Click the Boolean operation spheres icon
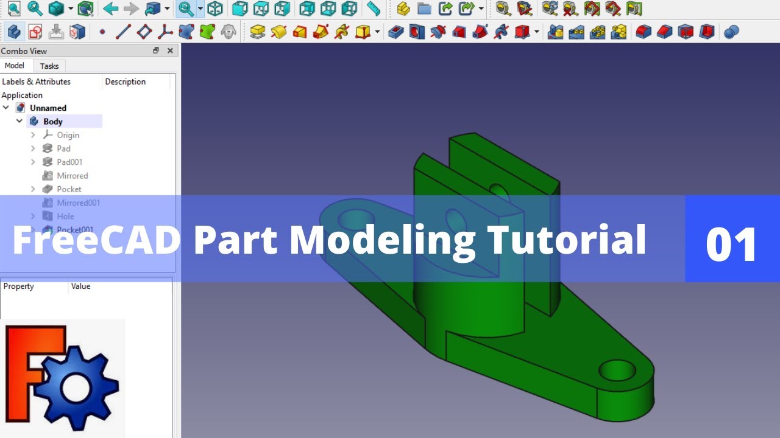The width and height of the screenshot is (780, 438). 732,31
